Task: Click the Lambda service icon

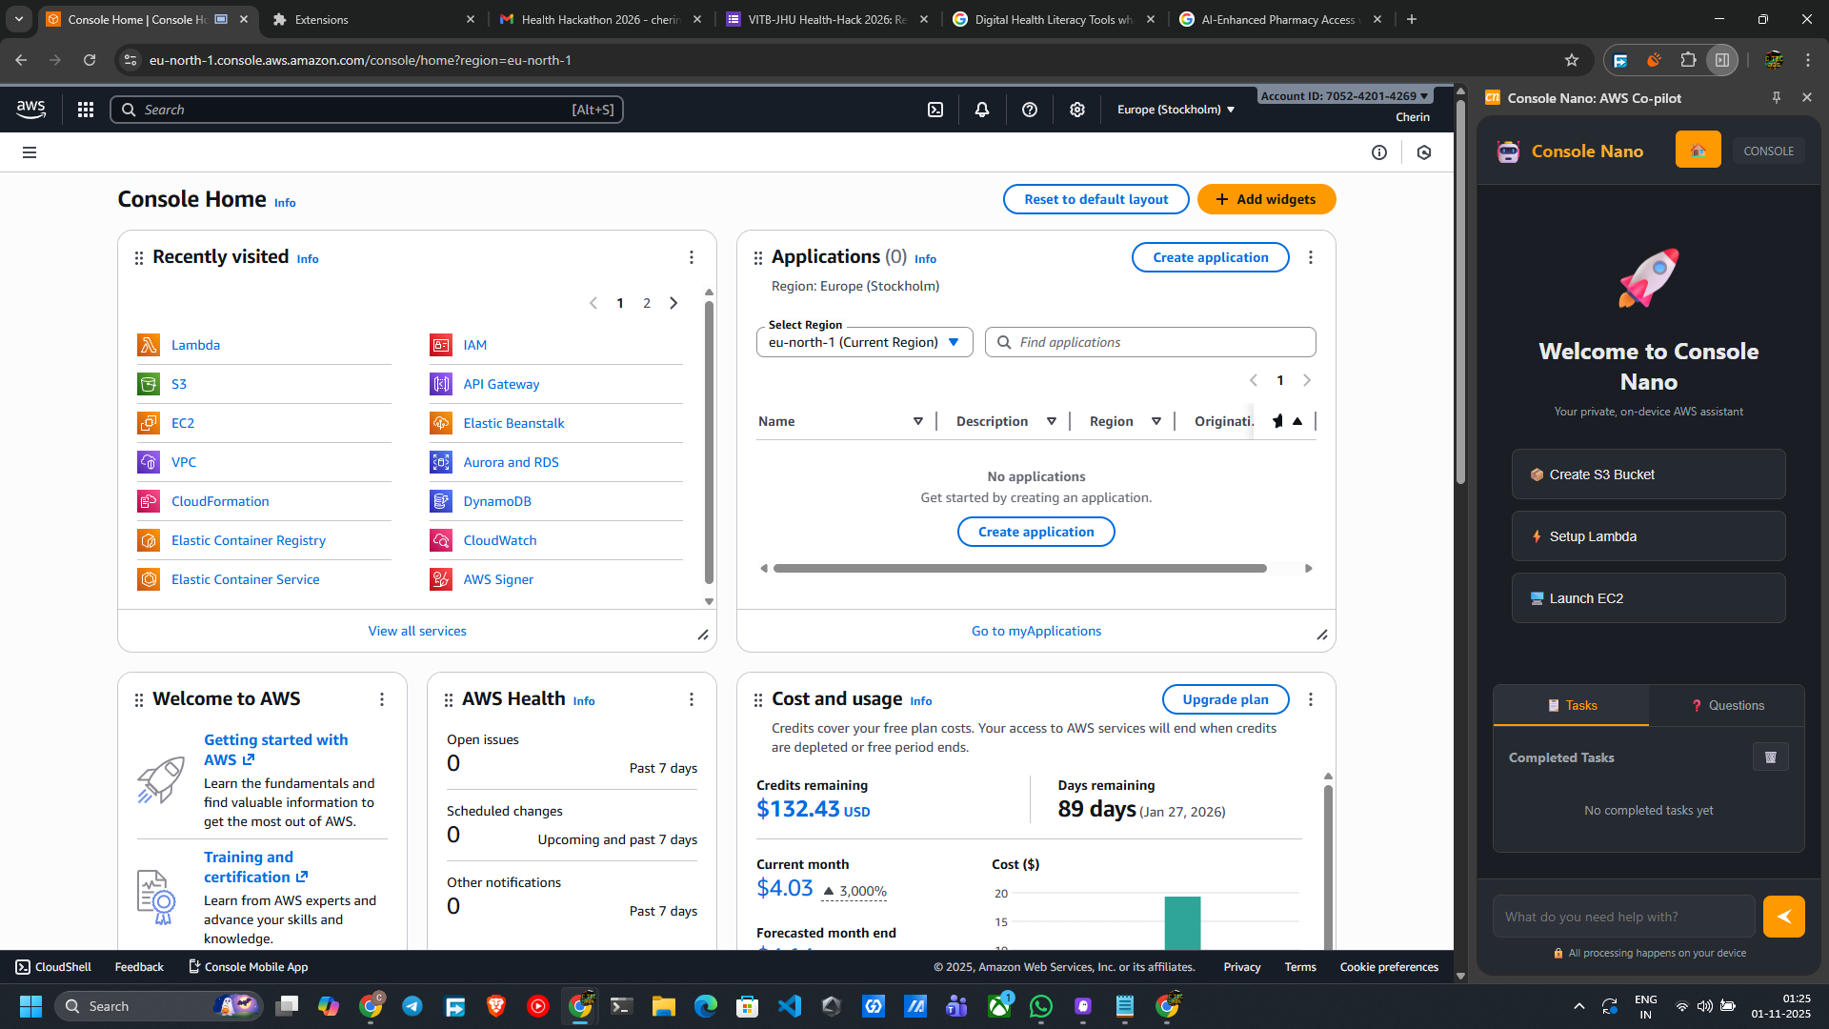Action: pos(149,345)
